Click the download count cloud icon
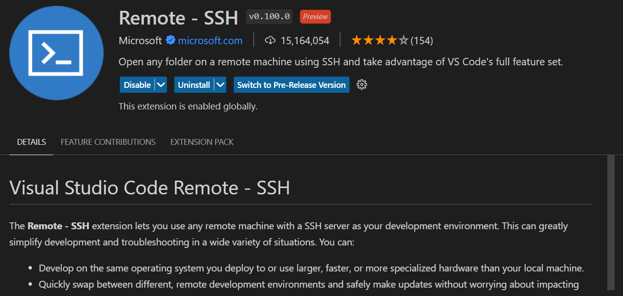 coord(270,40)
